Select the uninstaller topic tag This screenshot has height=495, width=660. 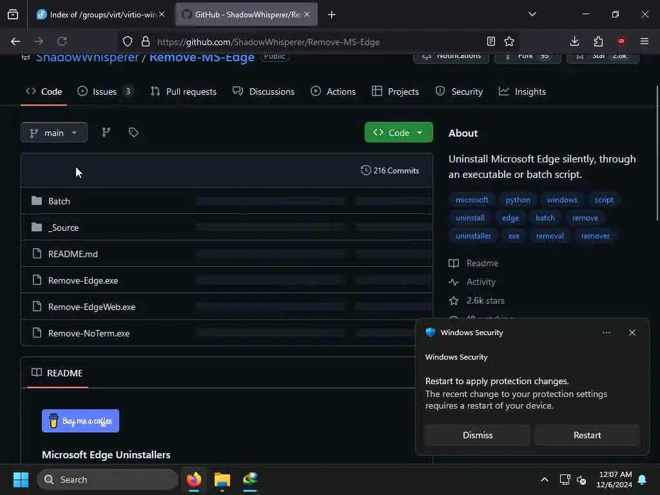coord(473,236)
